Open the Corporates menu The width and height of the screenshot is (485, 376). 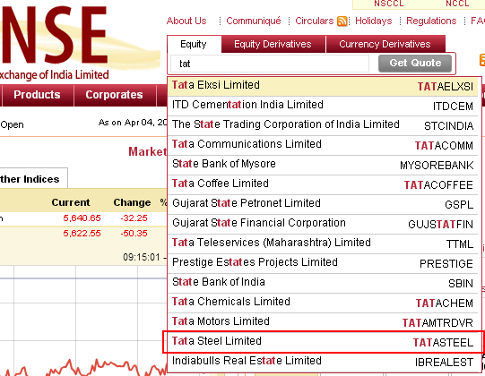114,95
